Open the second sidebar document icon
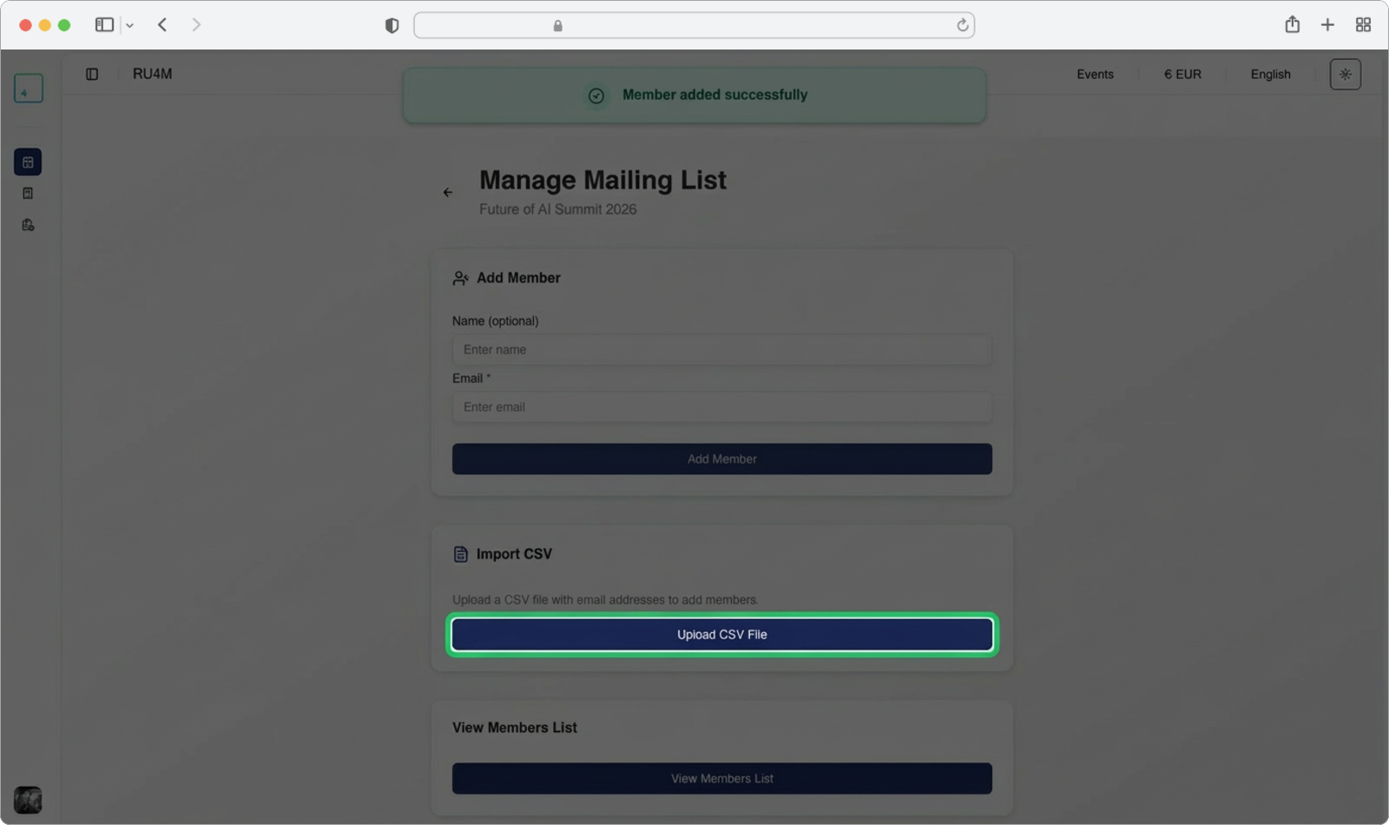 pos(28,194)
